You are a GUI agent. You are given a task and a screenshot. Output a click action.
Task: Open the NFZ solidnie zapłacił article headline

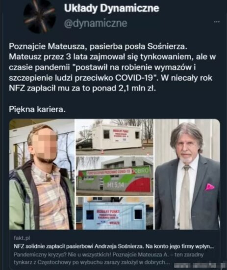[114, 246]
